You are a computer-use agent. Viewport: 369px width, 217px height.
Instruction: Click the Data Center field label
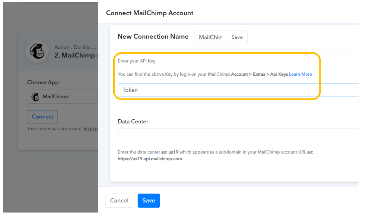tap(133, 122)
